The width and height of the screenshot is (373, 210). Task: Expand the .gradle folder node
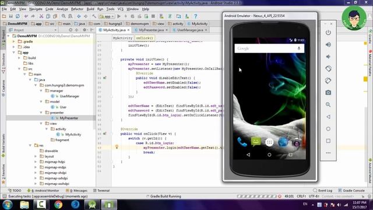pos(14,41)
